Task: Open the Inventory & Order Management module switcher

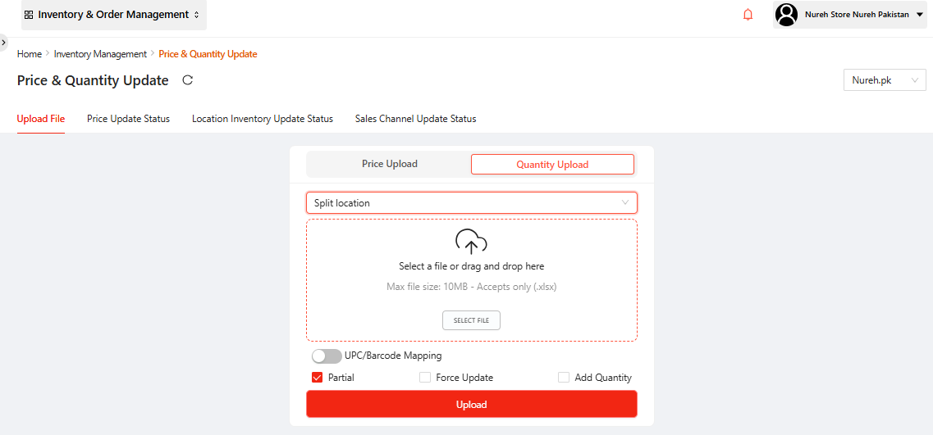Action: coord(114,15)
